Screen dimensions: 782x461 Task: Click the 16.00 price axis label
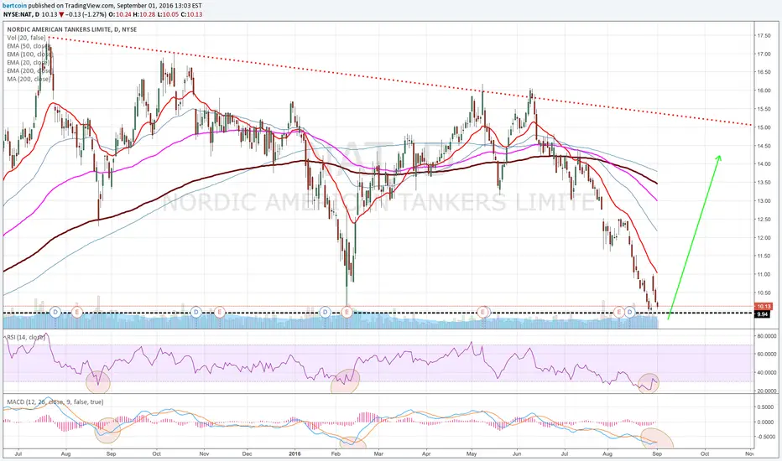[764, 91]
